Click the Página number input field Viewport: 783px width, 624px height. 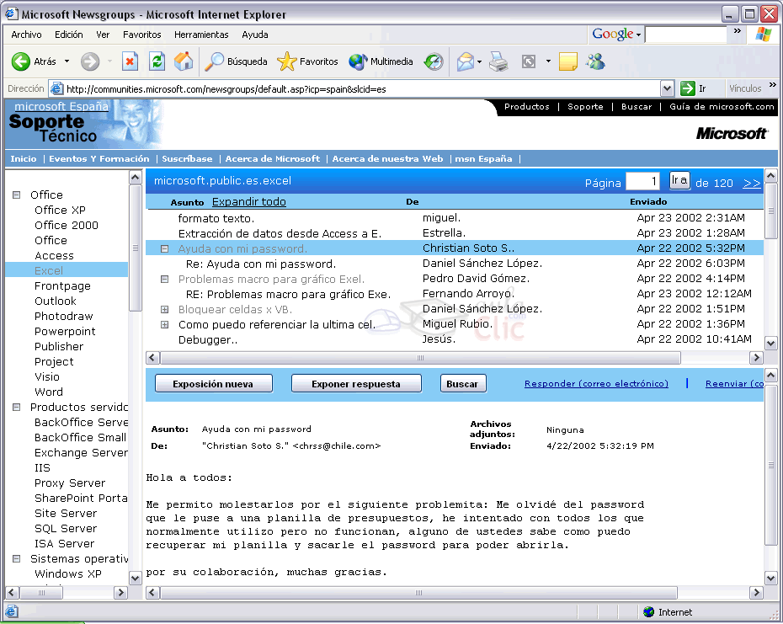643,182
